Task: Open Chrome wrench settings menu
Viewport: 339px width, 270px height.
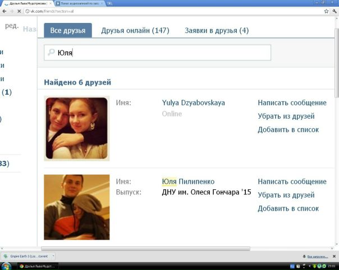Action: click(x=335, y=11)
